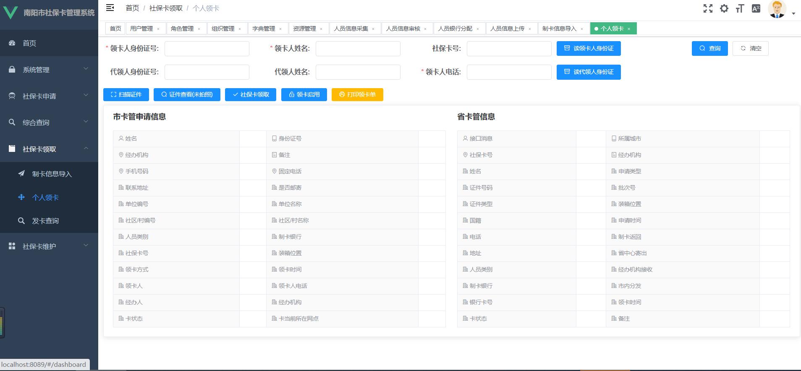Click the 社保卡申请 sidebar icon

(12, 96)
